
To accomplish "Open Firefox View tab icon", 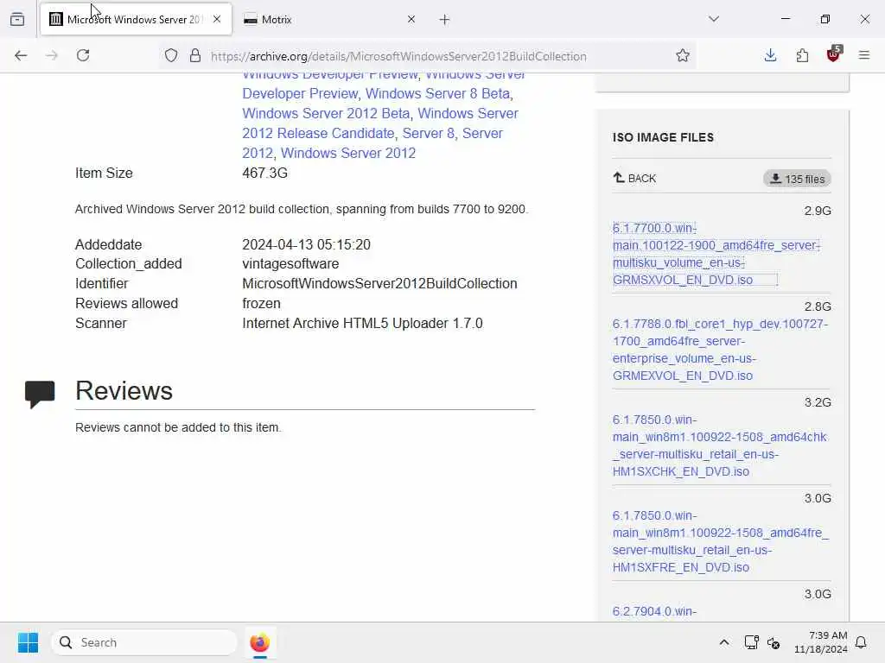I will coord(17,19).
